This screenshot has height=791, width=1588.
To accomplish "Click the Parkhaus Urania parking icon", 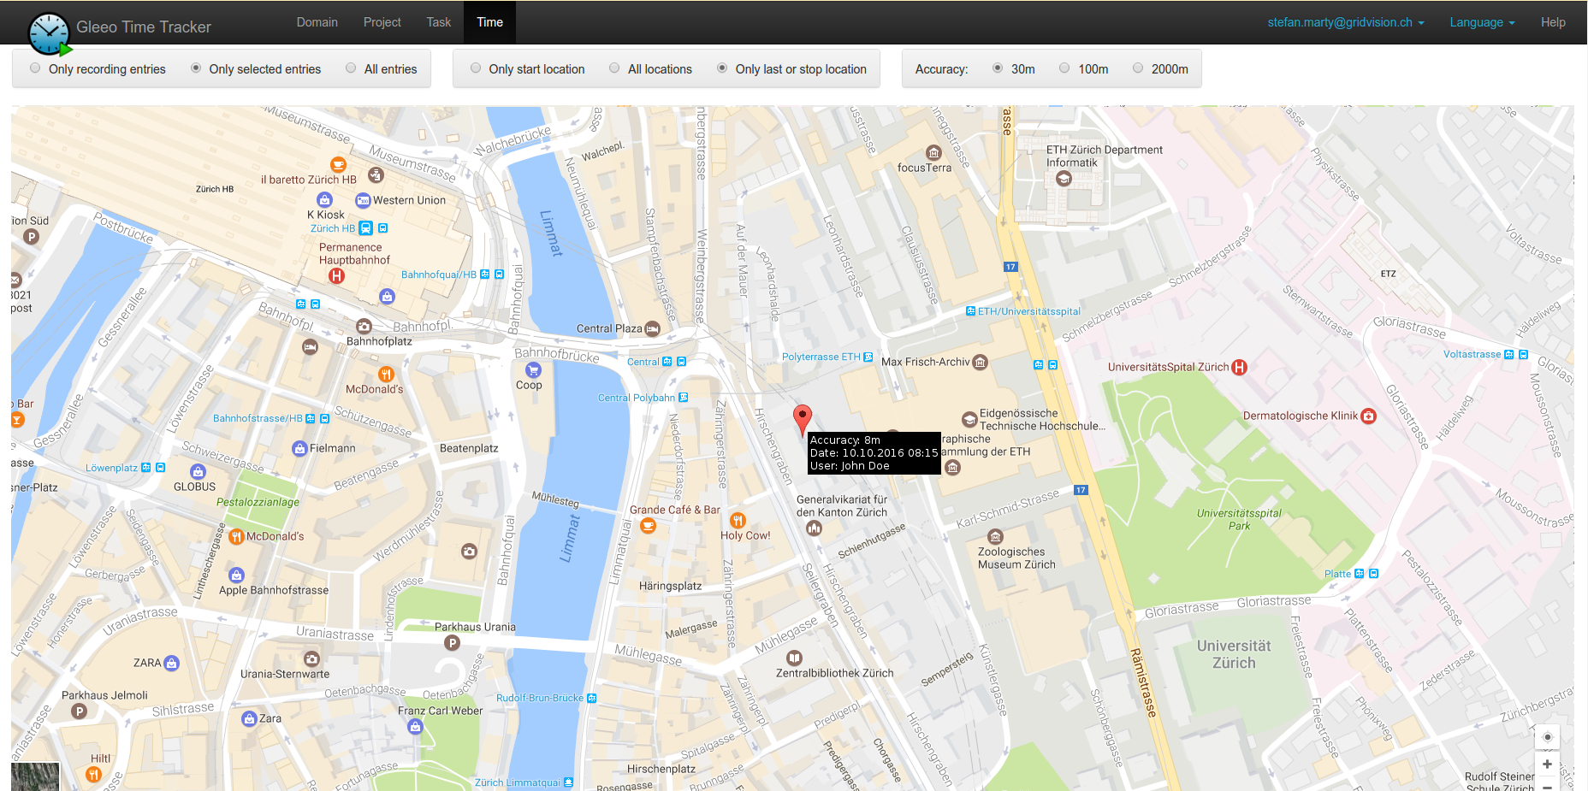I will click(452, 642).
